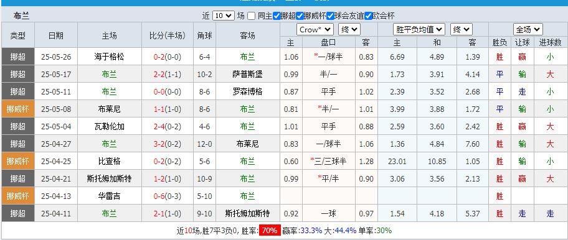Click the corner count 10-2

(204, 74)
